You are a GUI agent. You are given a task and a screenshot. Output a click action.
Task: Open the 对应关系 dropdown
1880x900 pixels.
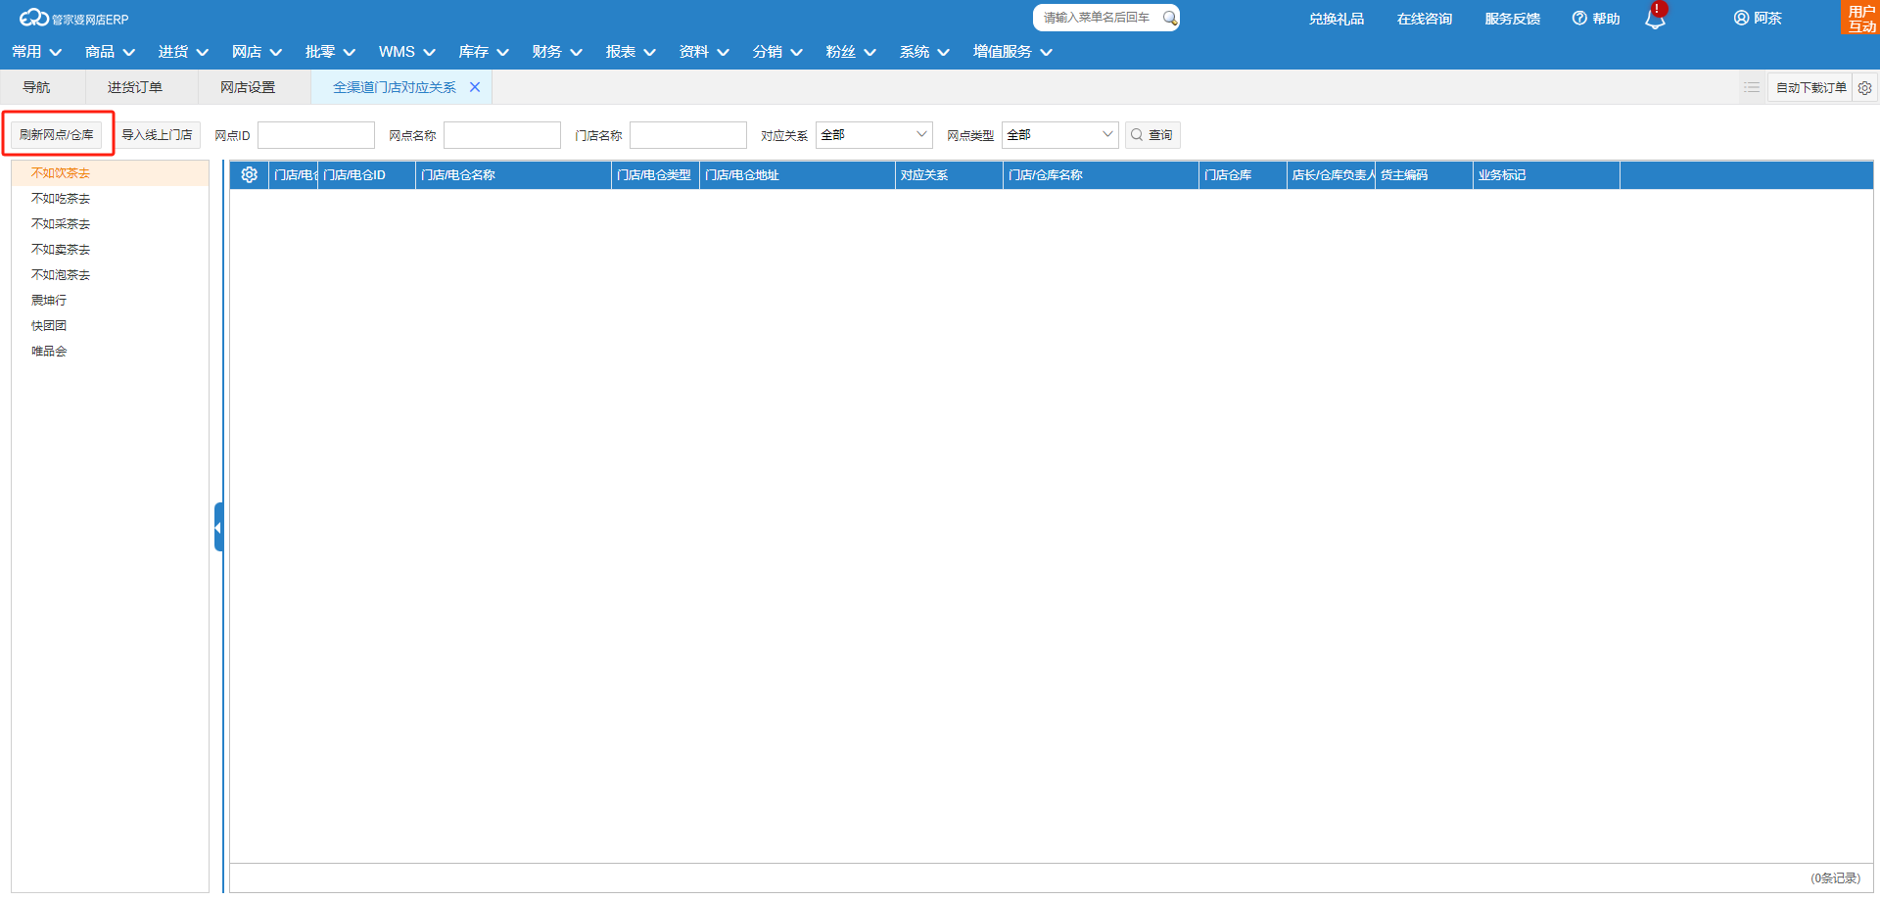pyautogui.click(x=874, y=135)
